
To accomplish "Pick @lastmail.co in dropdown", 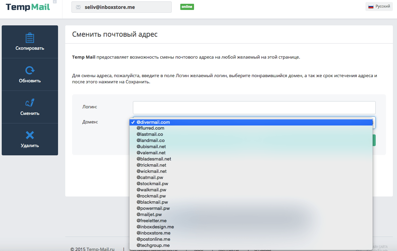I will (251, 134).
